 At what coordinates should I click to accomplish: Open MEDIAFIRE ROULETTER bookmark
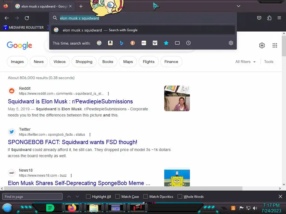point(23,28)
